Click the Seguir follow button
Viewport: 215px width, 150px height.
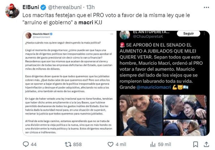(x=188, y=34)
